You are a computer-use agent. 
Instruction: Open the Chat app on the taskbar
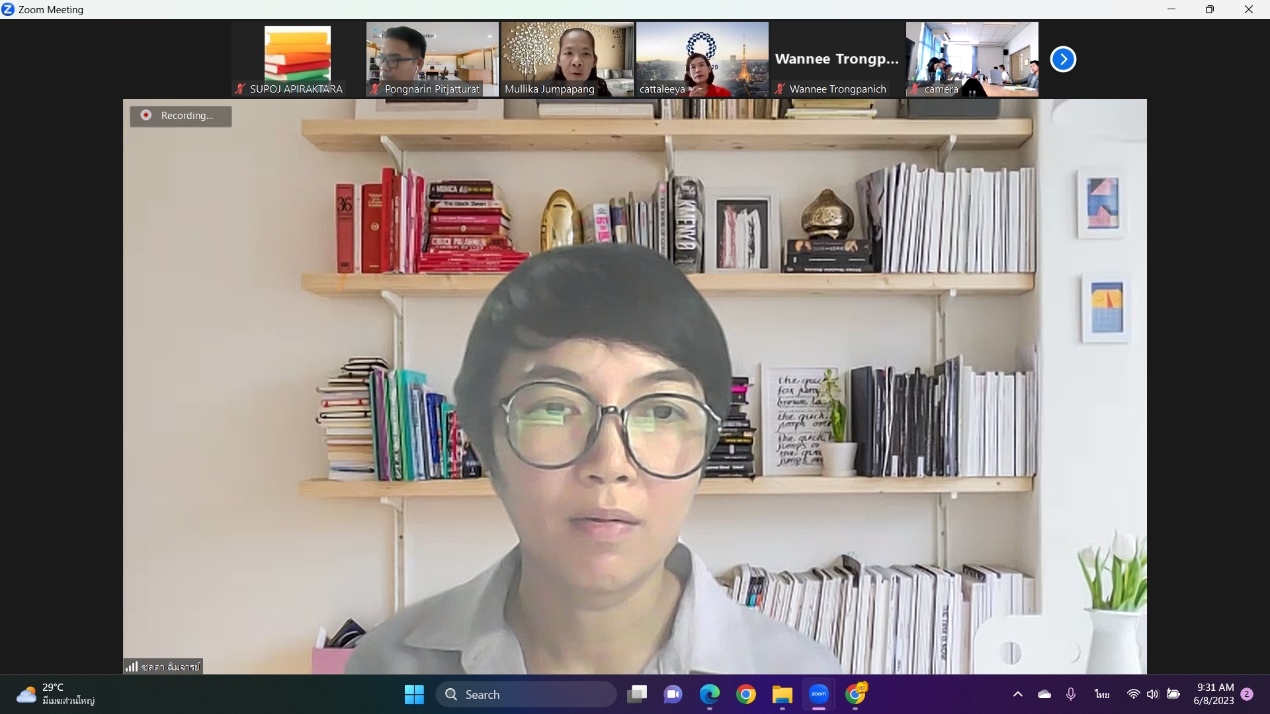pos(673,694)
